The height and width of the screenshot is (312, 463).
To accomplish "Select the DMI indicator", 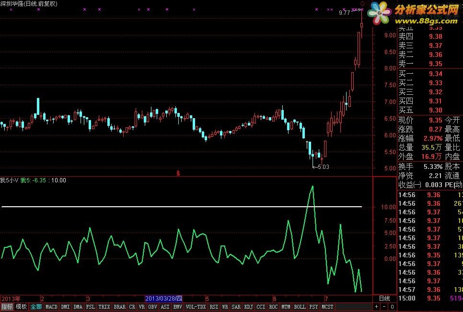I will (65, 307).
